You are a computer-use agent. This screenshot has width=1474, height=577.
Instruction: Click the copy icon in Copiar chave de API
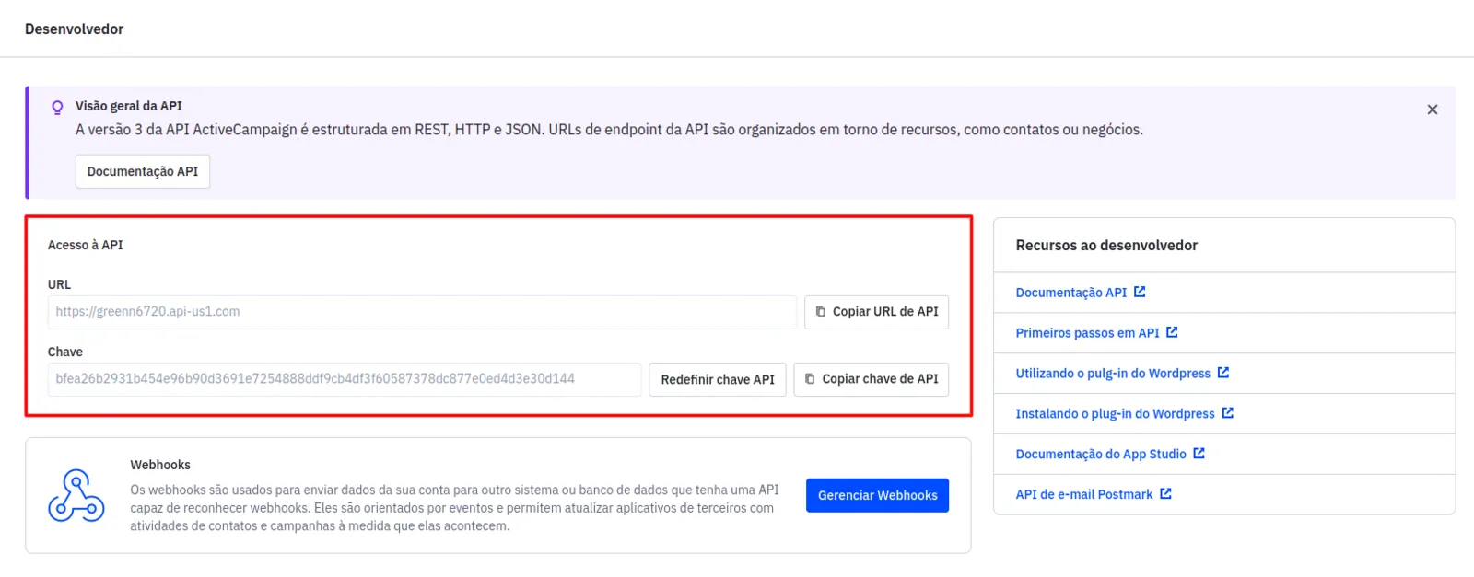tap(810, 379)
